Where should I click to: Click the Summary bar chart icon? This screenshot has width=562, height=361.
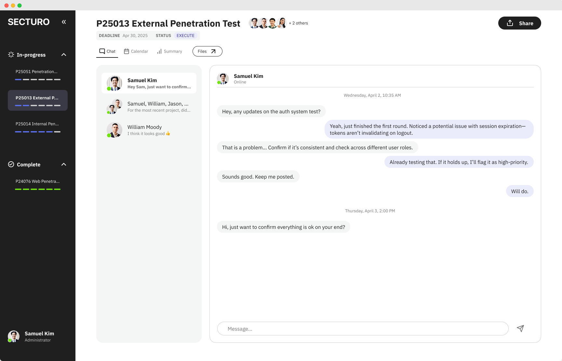click(159, 51)
